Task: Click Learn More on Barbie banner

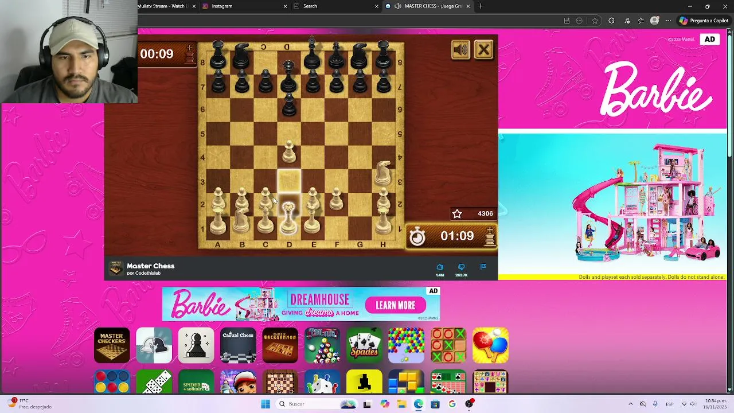Action: (x=396, y=305)
